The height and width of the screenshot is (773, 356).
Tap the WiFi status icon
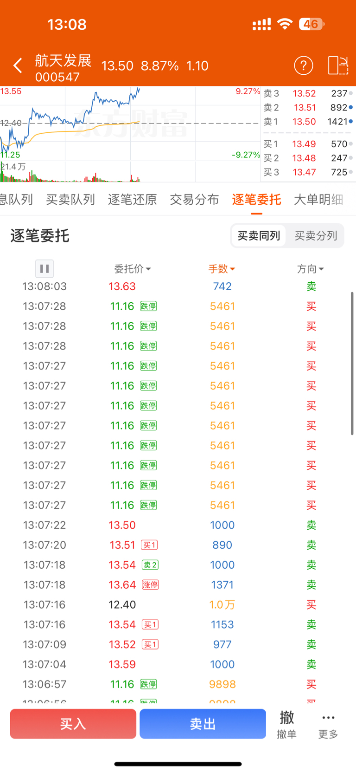point(285,24)
